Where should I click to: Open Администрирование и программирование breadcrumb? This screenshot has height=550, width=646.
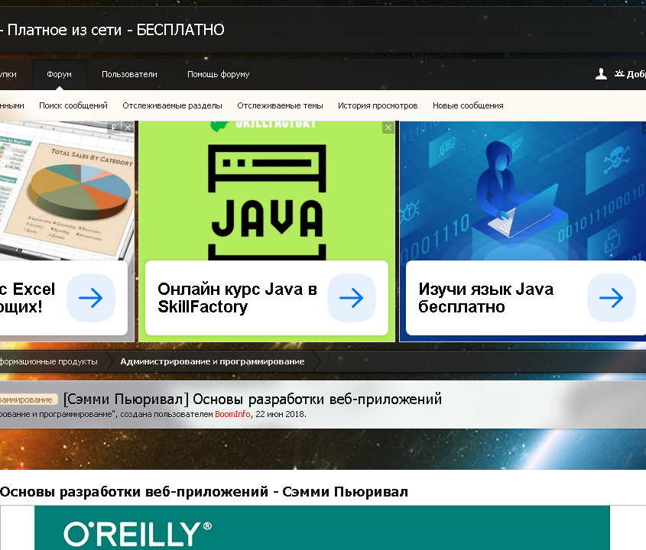point(212,361)
